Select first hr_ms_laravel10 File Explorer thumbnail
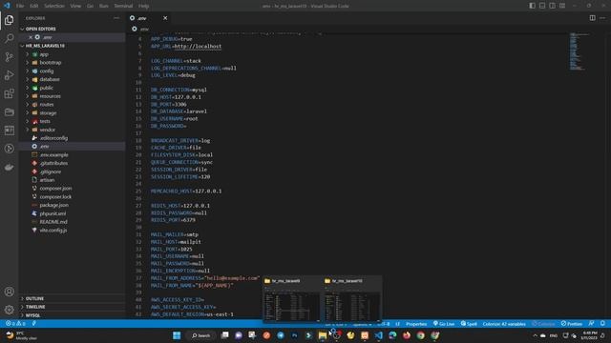This screenshot has height=343, width=611. click(x=291, y=299)
